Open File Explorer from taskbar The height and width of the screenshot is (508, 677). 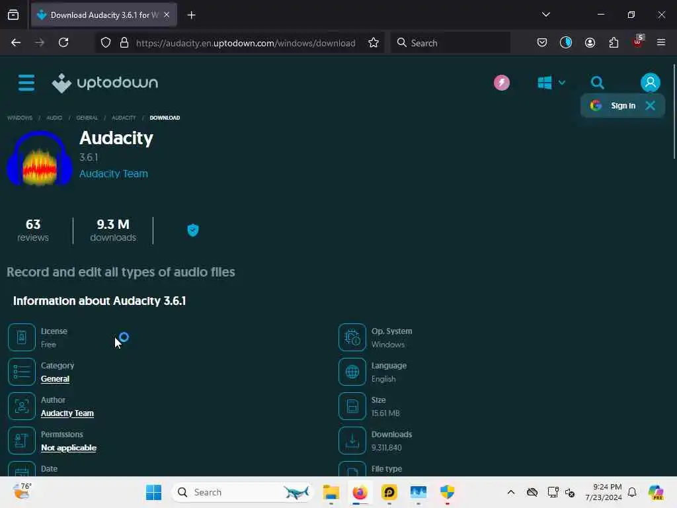click(331, 492)
